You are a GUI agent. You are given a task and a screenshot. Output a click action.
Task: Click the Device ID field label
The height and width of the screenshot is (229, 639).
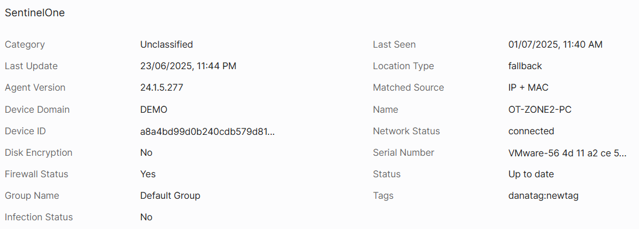[25, 131]
